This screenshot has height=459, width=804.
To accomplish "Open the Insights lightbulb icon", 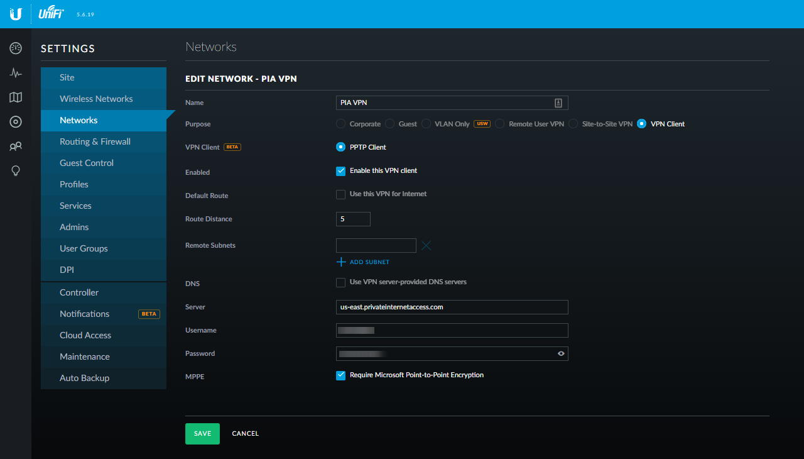I will (16, 171).
